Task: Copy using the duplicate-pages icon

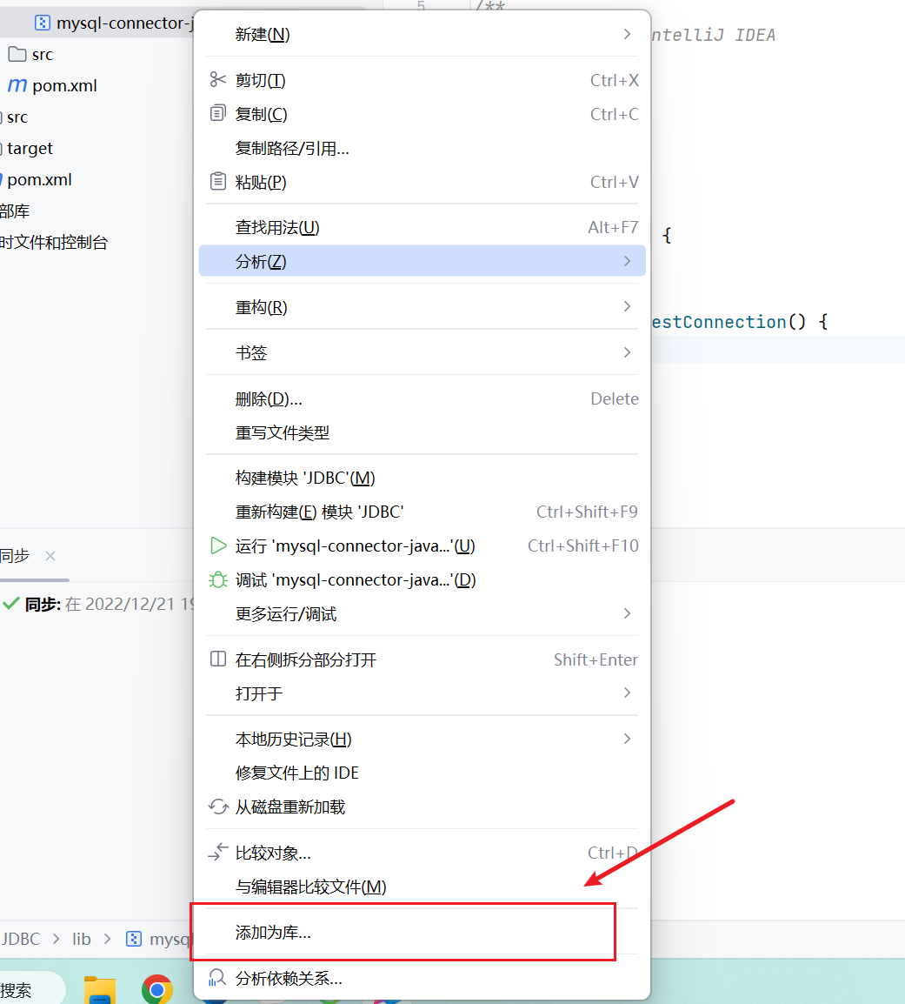Action: tap(216, 113)
